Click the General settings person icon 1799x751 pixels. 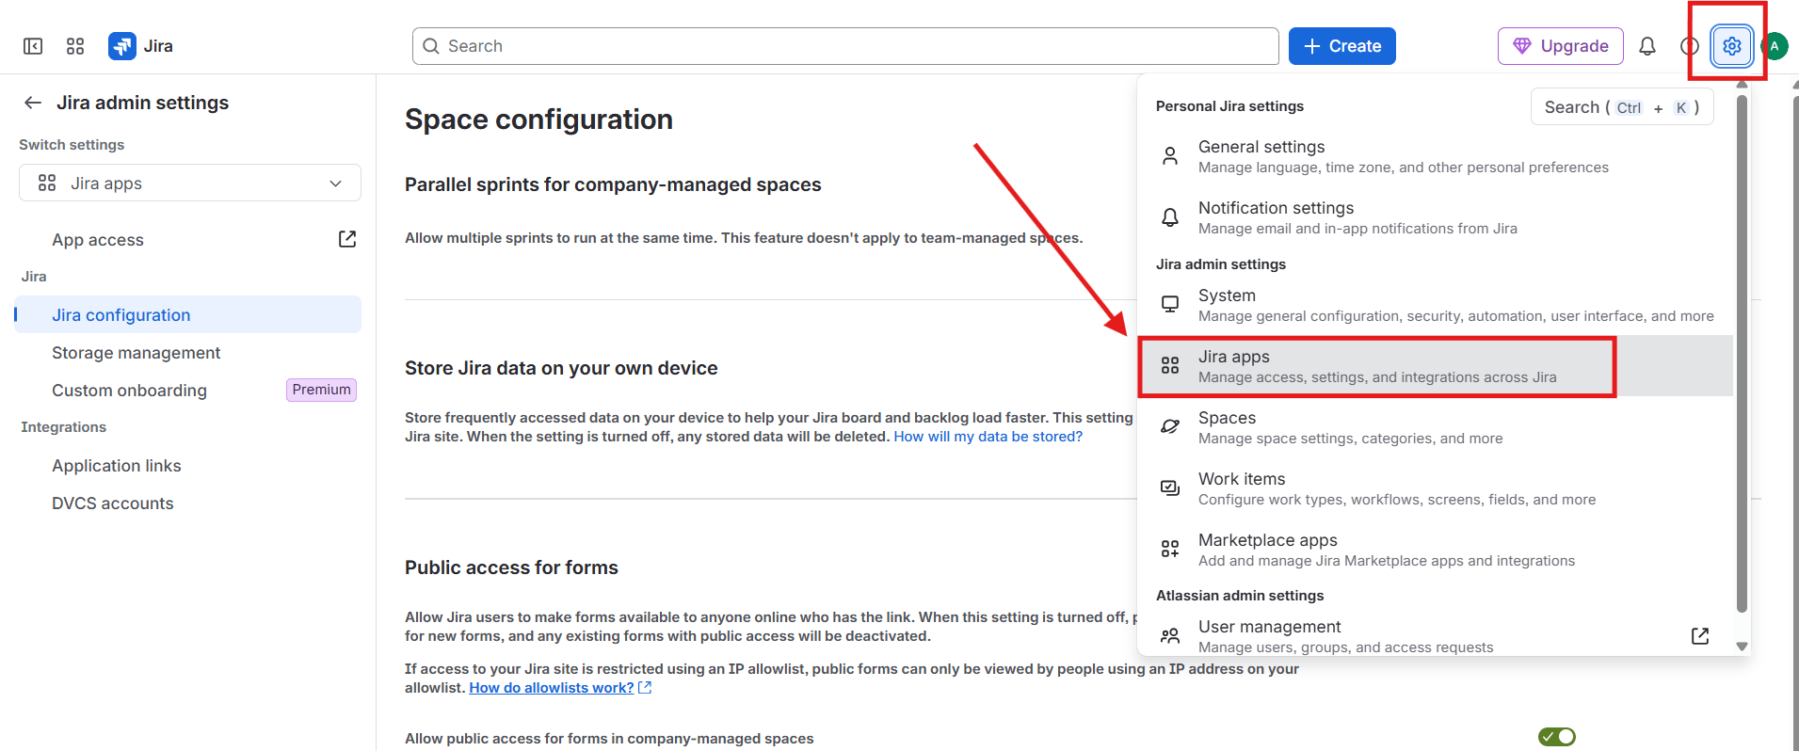click(x=1170, y=156)
